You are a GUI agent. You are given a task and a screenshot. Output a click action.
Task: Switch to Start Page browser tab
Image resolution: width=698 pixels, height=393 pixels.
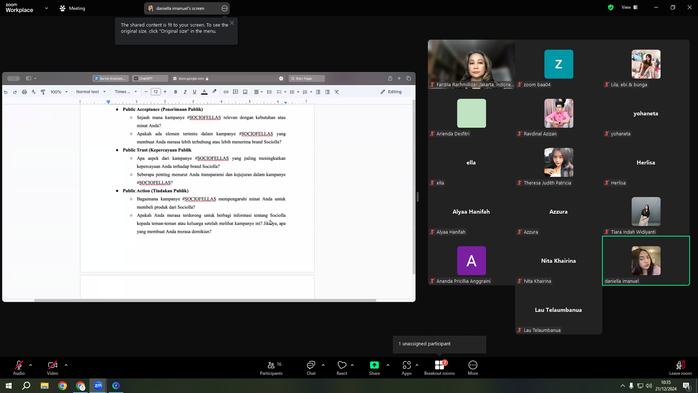point(306,79)
